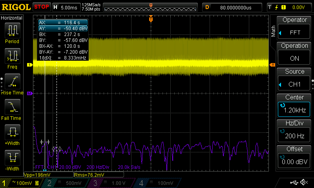Toggle the speaker sound icon
Screen dimensions: 314x188
pyautogui.click(x=303, y=183)
